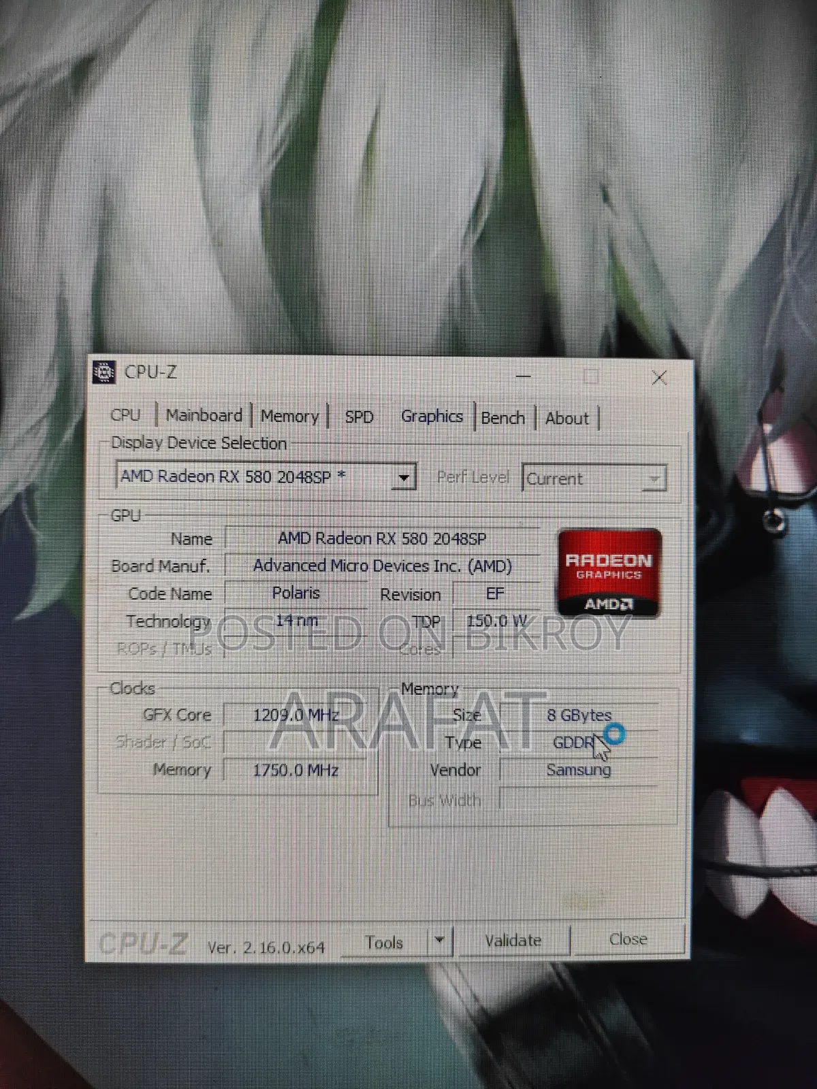Click the 8 GBytes memory size value

coord(579,715)
